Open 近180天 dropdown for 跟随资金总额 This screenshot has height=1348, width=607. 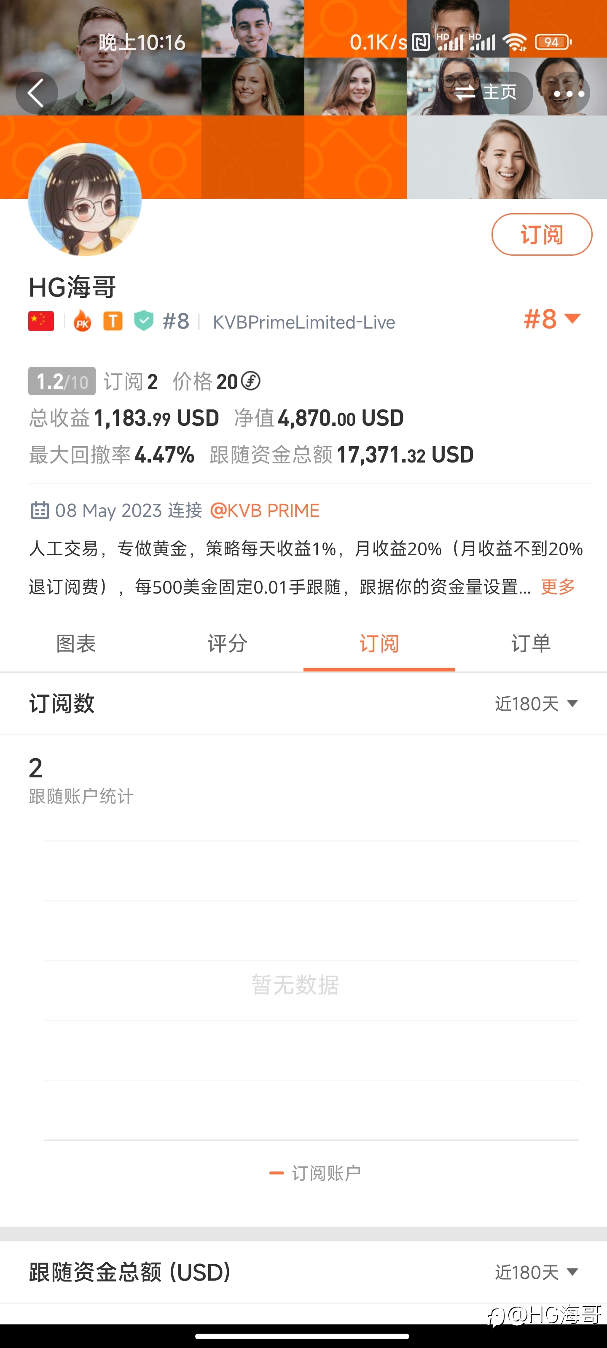pyautogui.click(x=536, y=1272)
